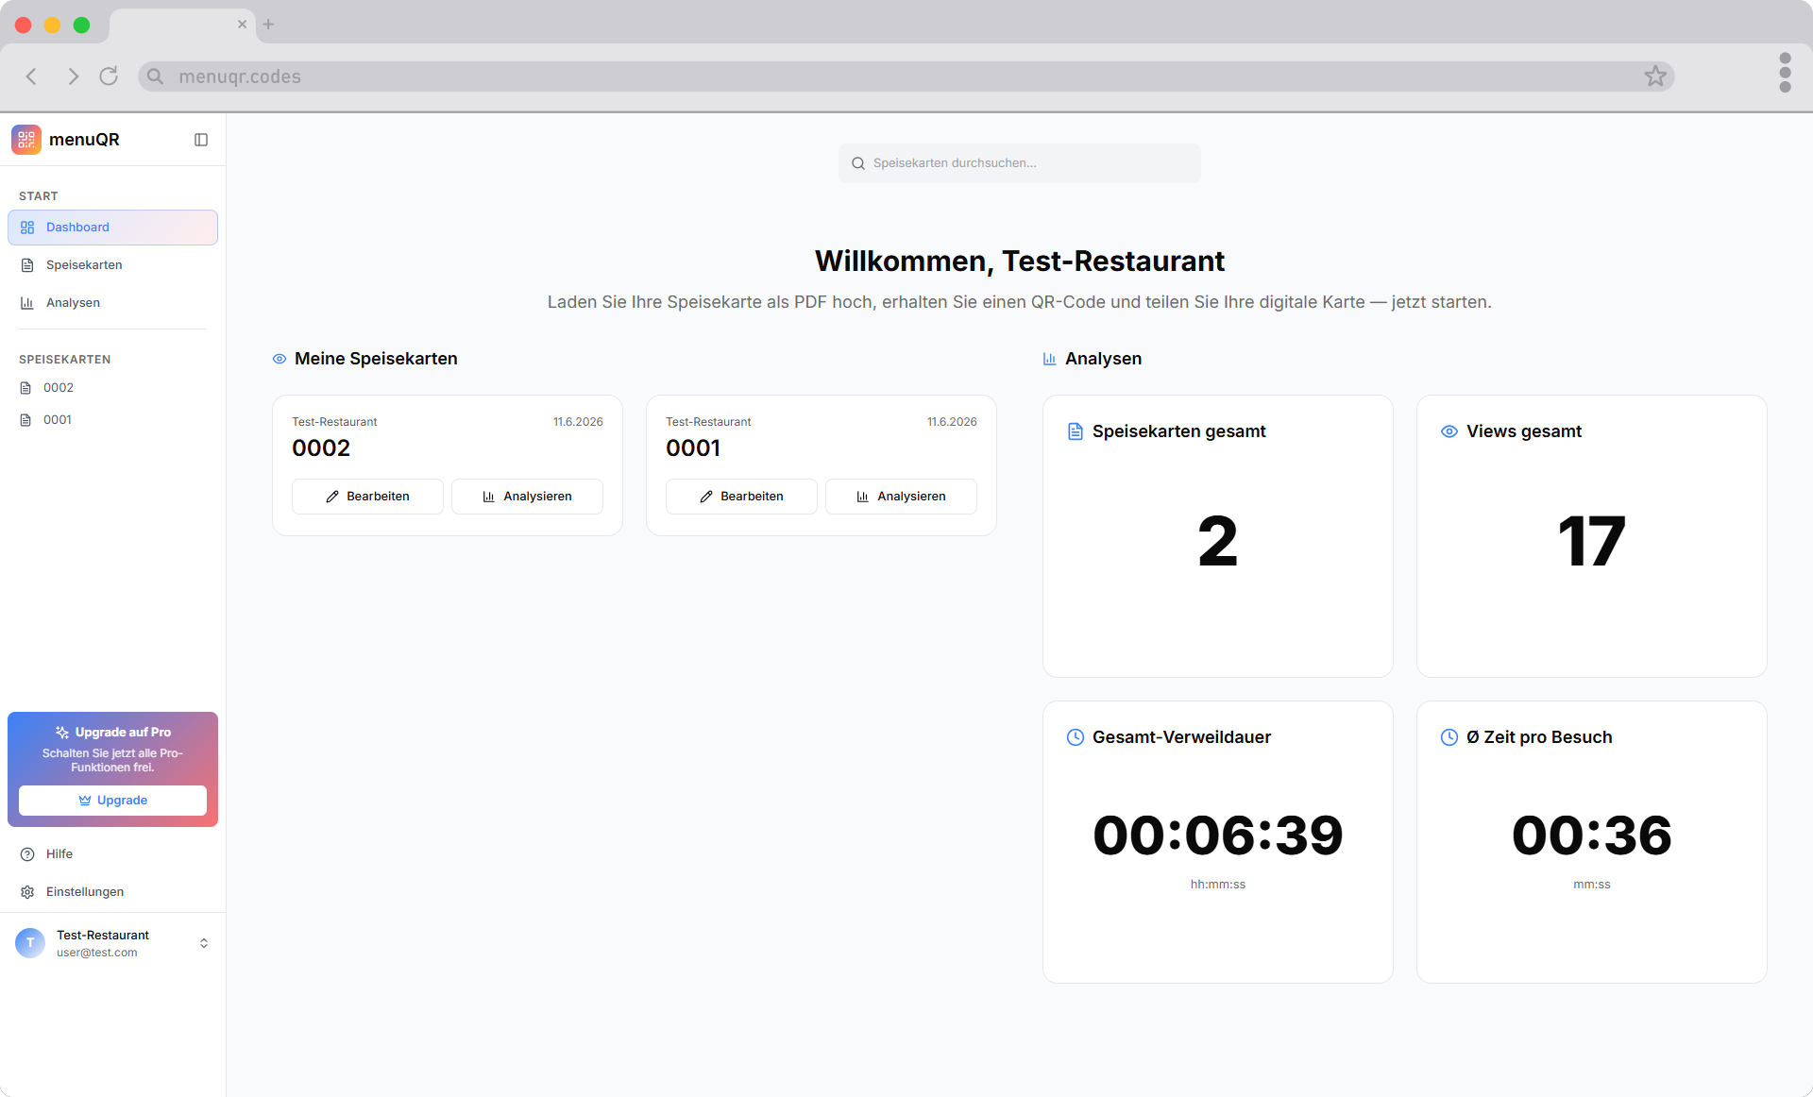Click the user@test.com email text
Viewport: 1813px width, 1097px height.
click(x=97, y=953)
